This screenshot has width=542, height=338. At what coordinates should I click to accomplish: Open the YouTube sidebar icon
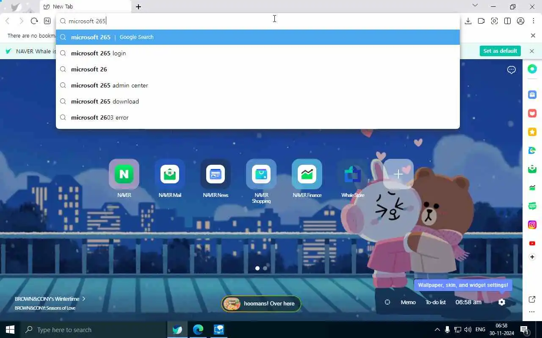[x=532, y=243]
